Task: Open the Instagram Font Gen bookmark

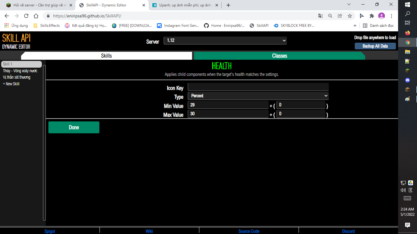Action: tap(178, 26)
